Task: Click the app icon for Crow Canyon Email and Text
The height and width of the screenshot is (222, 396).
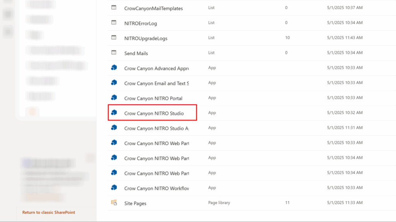Action: (x=114, y=83)
